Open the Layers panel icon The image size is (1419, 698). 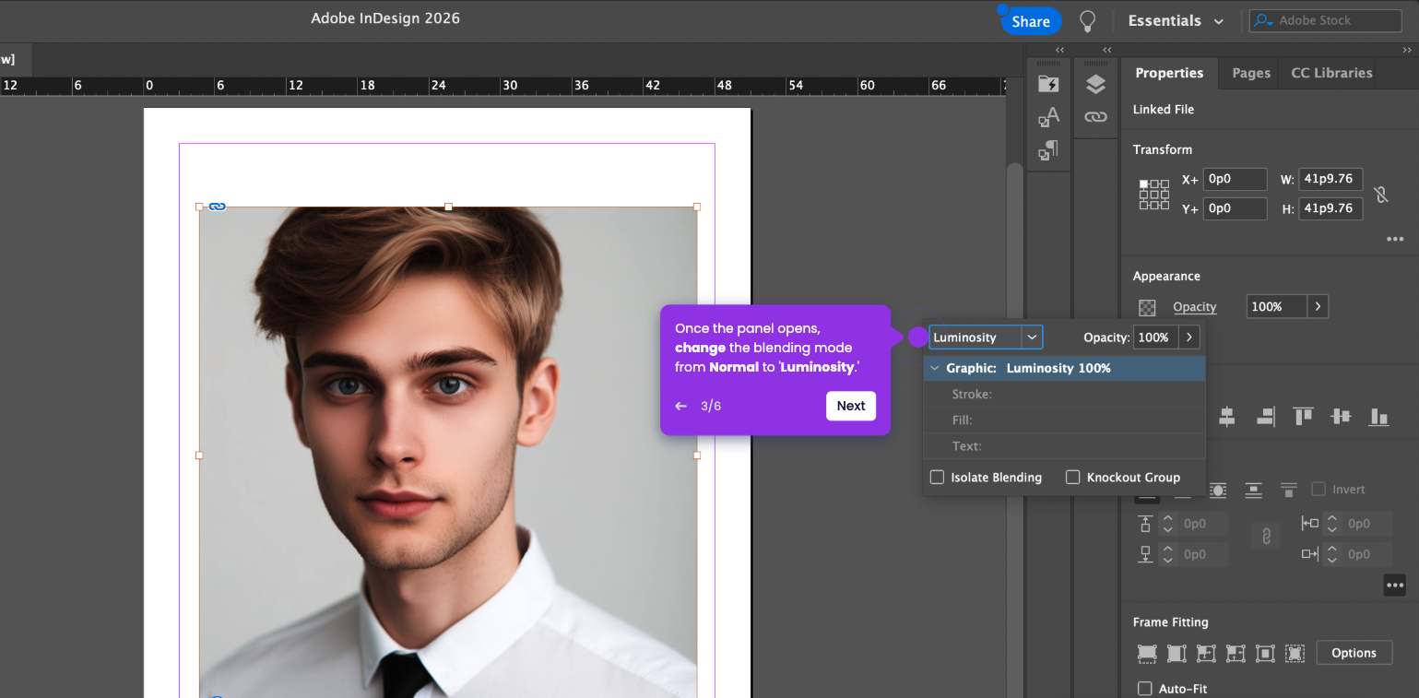1095,85
